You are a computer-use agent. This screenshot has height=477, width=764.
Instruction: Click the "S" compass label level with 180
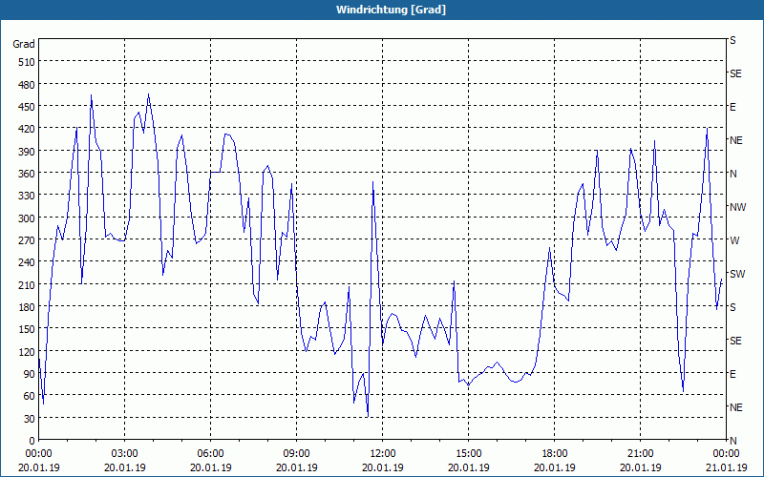click(732, 307)
